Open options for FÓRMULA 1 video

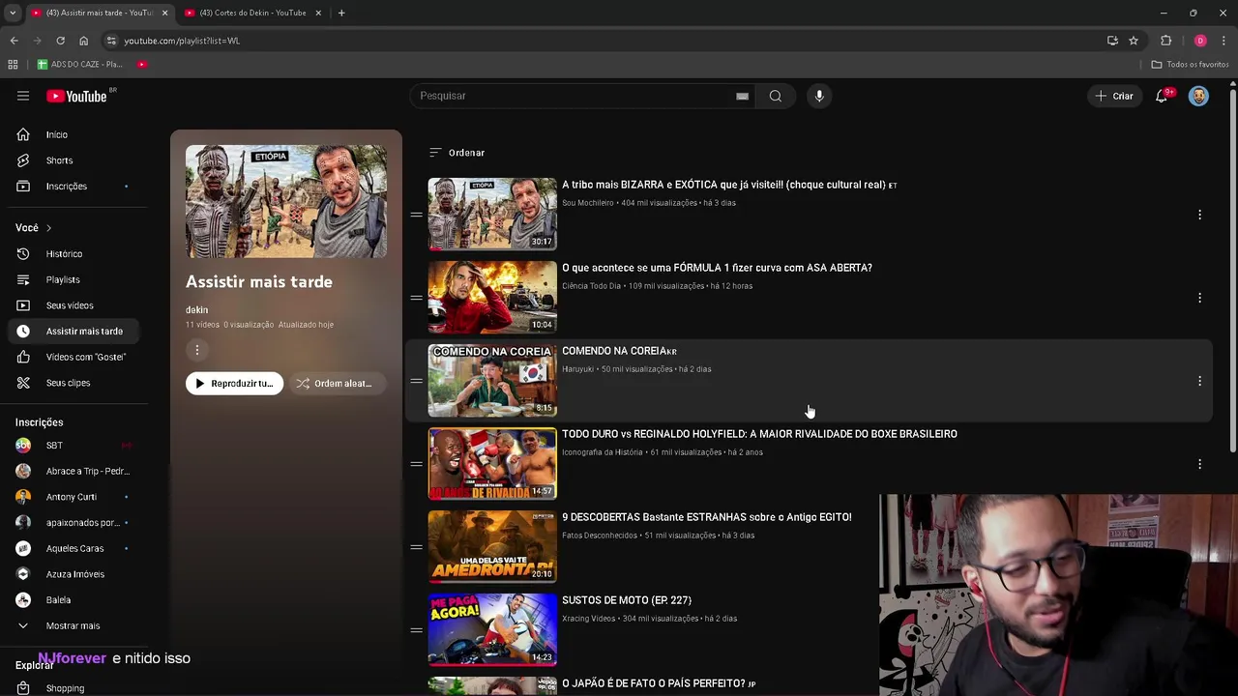[x=1199, y=298]
